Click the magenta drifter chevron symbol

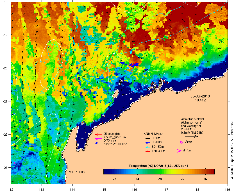(179, 151)
